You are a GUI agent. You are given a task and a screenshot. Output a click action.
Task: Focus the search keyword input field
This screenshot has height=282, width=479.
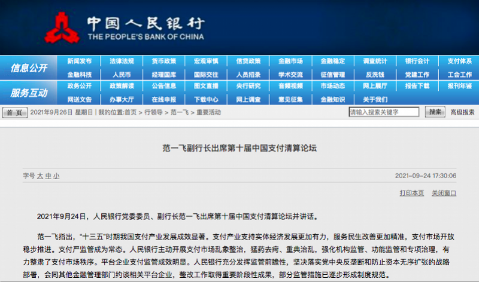click(384, 112)
